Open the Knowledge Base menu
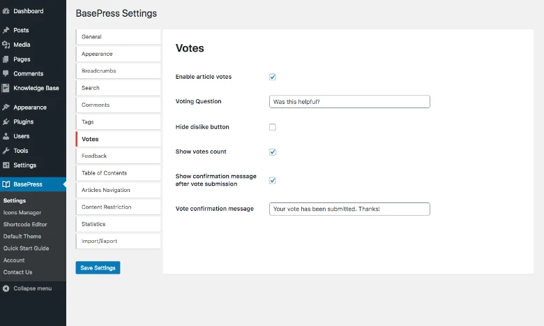Screen dimensions: 544x326 coord(36,88)
